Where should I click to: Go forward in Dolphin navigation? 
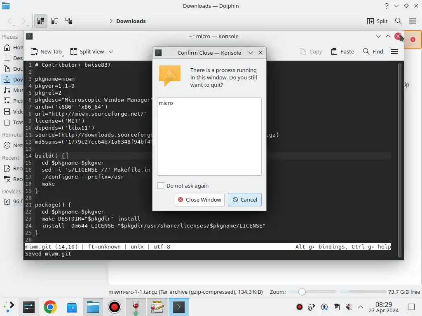pyautogui.click(x=23, y=21)
